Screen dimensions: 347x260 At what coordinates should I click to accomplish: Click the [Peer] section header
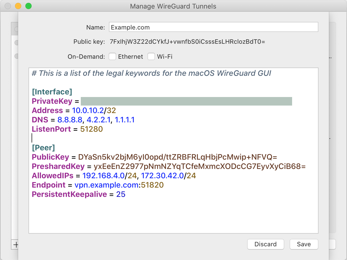tap(43, 148)
